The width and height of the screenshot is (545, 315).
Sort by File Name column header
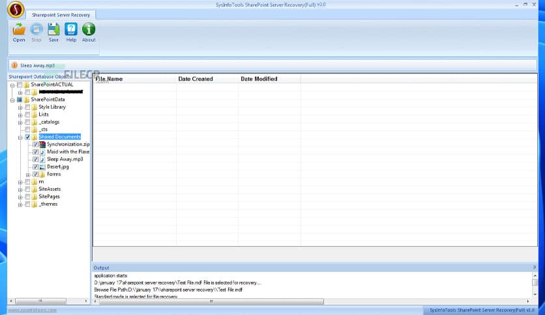(134, 79)
